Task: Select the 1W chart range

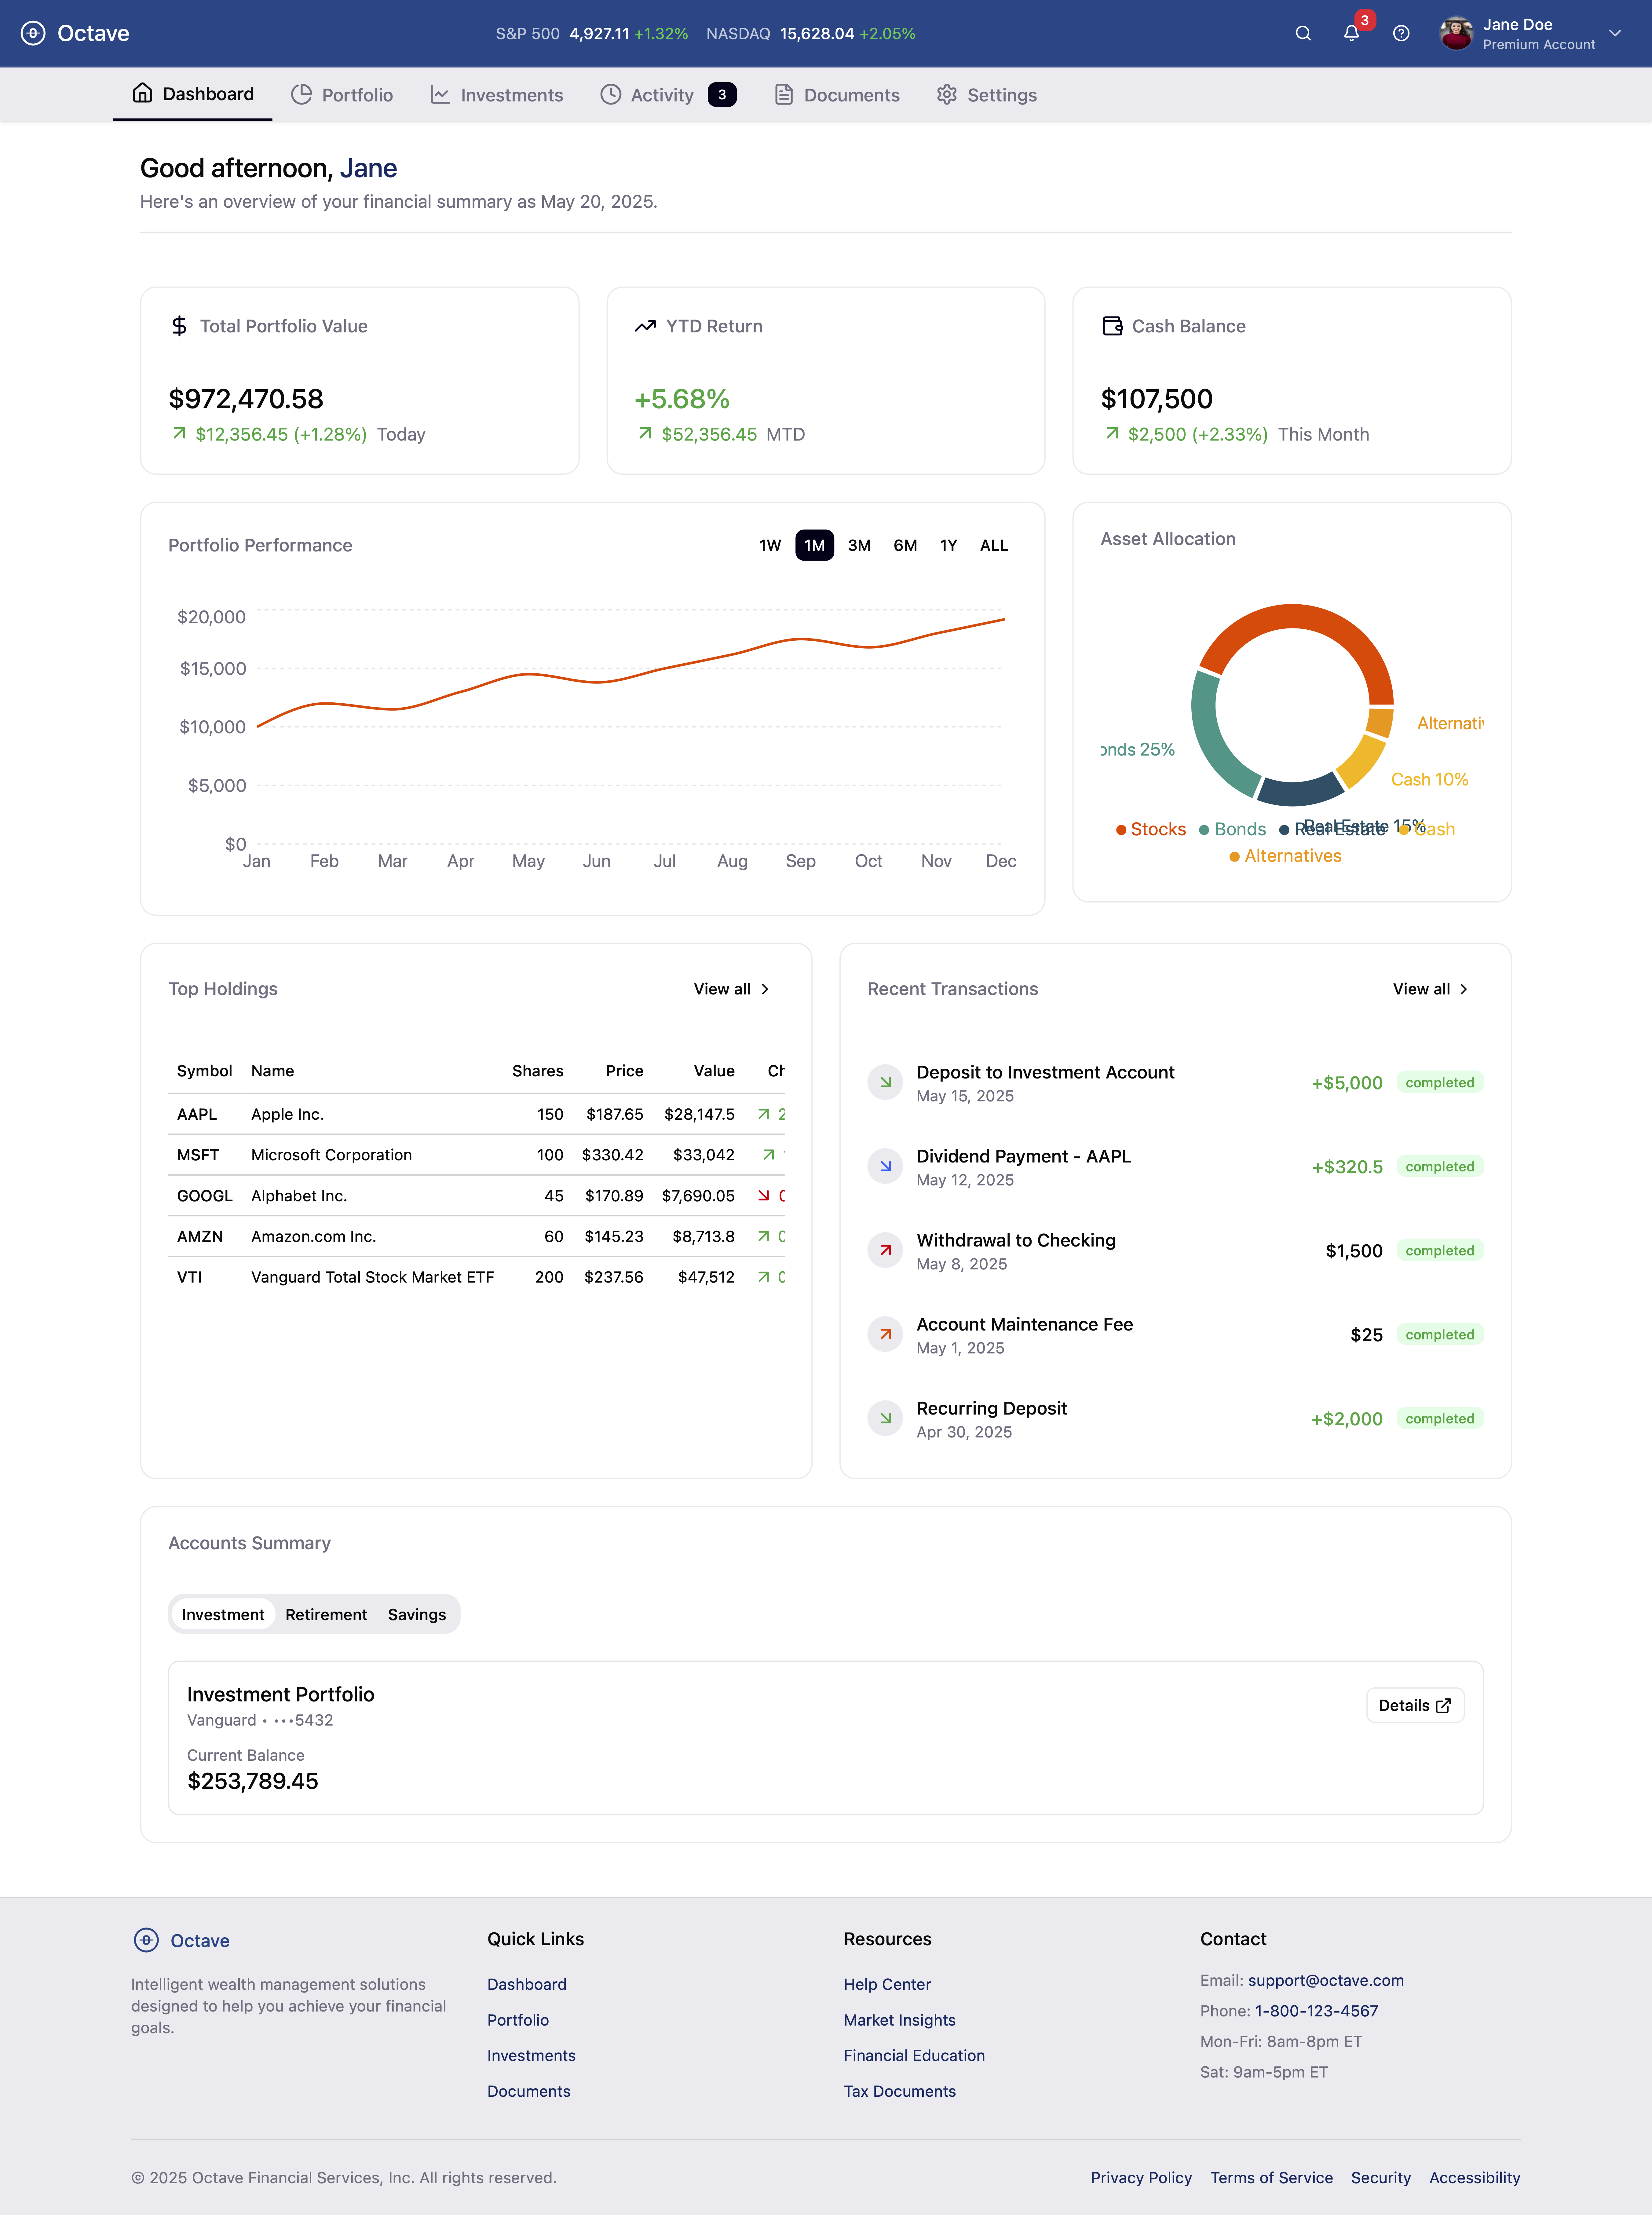Action: [x=770, y=545]
